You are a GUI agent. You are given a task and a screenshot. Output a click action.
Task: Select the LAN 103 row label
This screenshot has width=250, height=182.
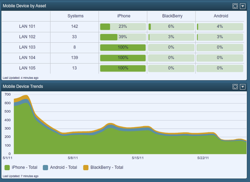pyautogui.click(x=27, y=47)
